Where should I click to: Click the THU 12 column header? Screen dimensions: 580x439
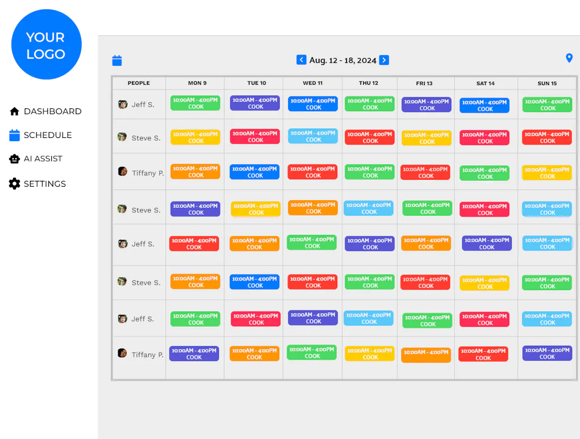point(369,83)
